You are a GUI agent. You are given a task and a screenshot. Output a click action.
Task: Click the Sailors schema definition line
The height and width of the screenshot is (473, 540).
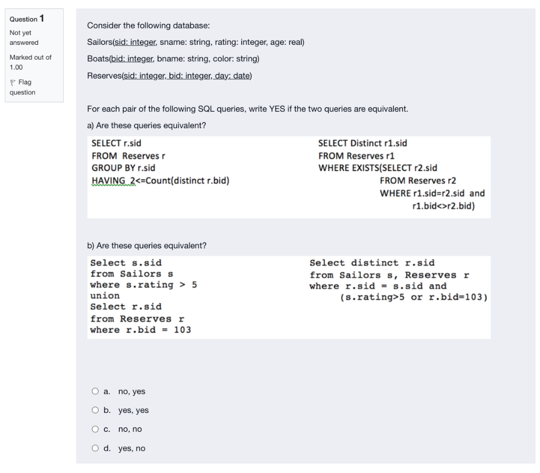coord(196,42)
